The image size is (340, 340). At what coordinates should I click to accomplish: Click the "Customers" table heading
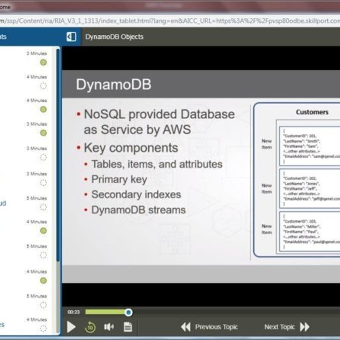pos(312,112)
